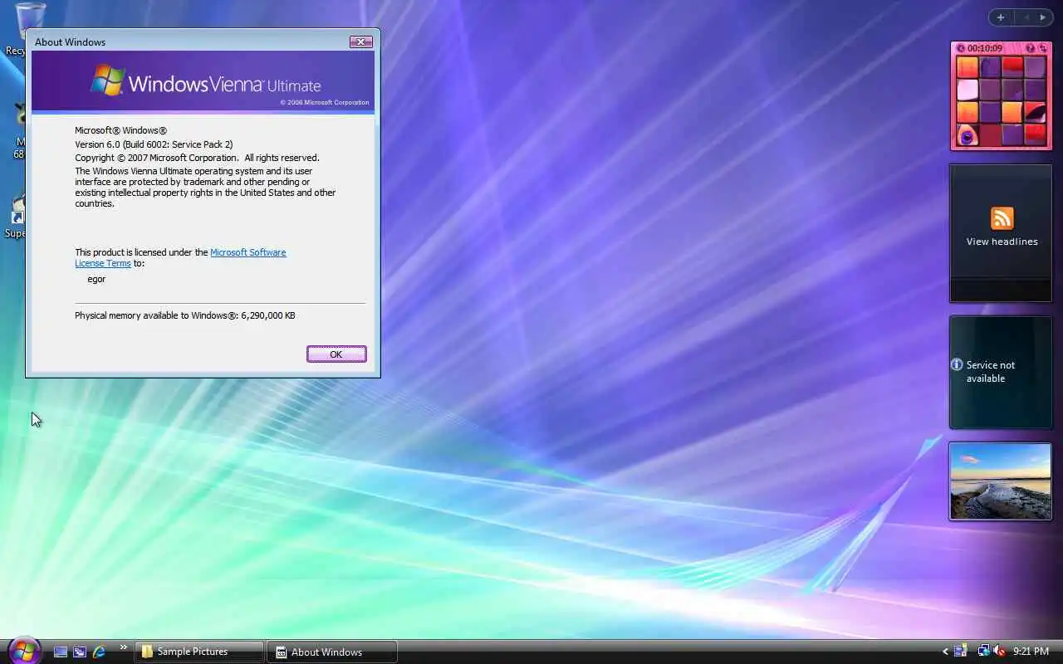
Task: Expand the quick launch overflow chevron
Action: click(x=124, y=647)
